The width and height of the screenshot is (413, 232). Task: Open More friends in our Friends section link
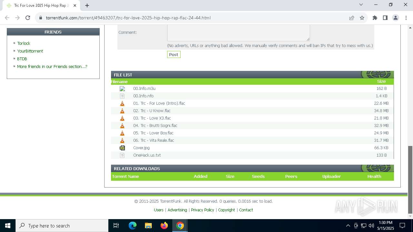pos(52,66)
